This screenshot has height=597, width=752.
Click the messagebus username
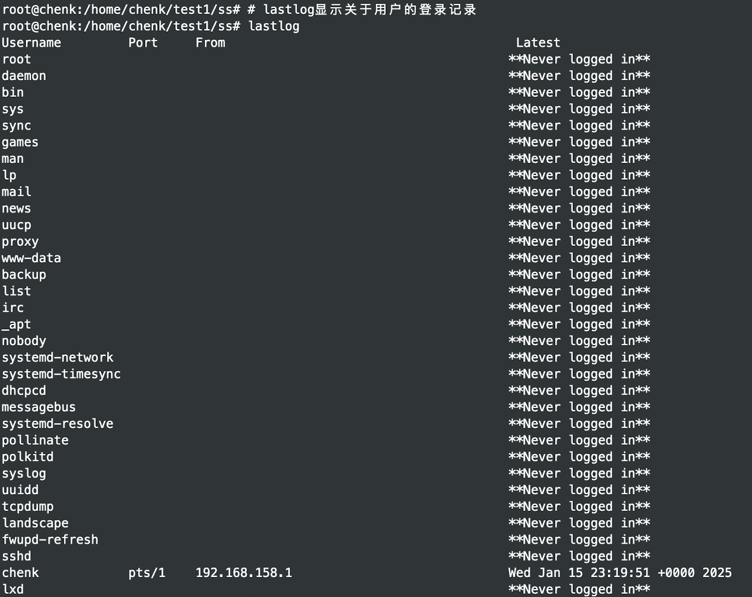[39, 407]
